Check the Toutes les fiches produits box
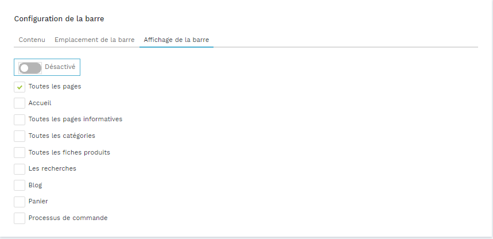The width and height of the screenshot is (493, 239). tap(20, 152)
